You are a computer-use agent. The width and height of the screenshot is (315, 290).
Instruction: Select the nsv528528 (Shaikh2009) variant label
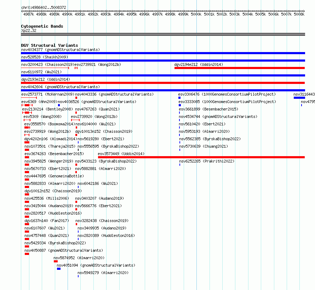[x=45, y=57]
